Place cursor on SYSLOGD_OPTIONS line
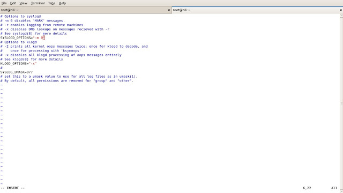The image size is (343, 193). 23,38
